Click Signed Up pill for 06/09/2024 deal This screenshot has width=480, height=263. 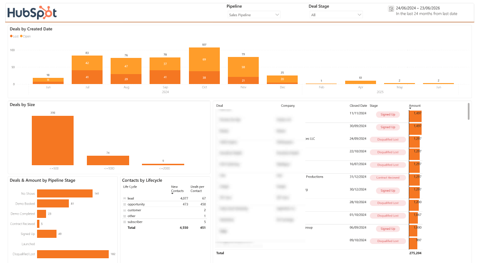tap(387, 228)
